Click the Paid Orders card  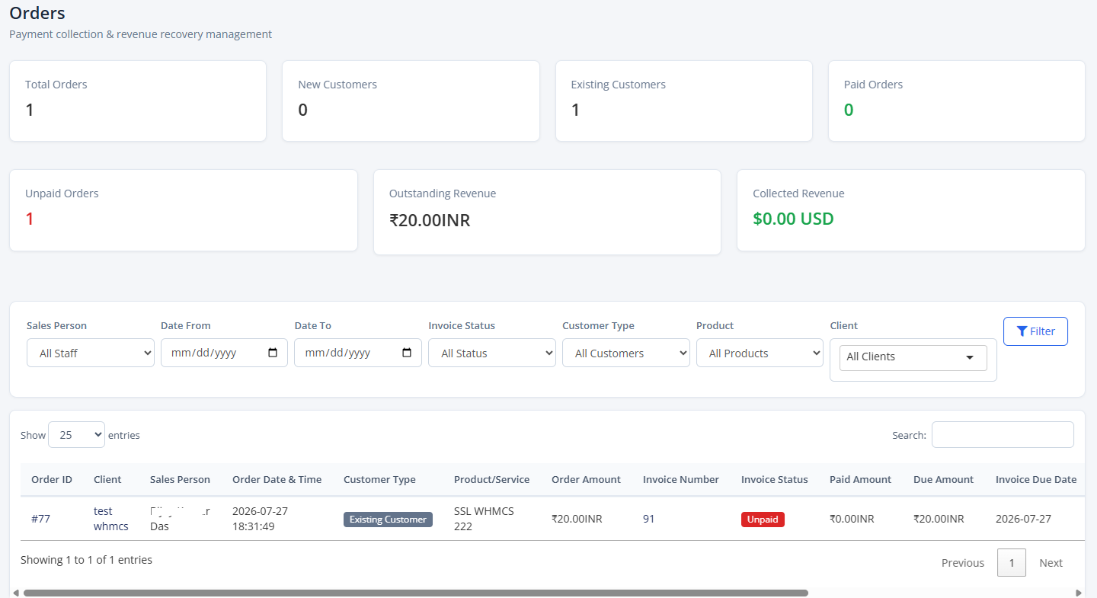(957, 101)
